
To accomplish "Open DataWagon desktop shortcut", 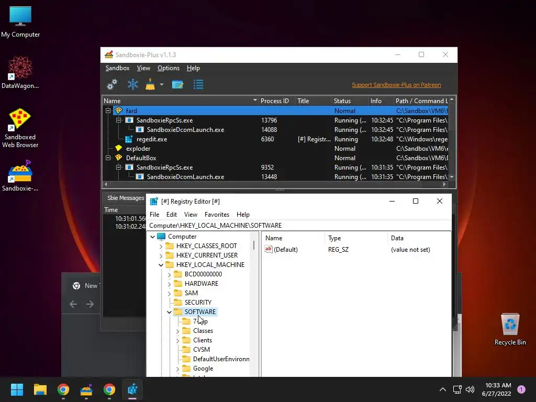I will (20, 72).
